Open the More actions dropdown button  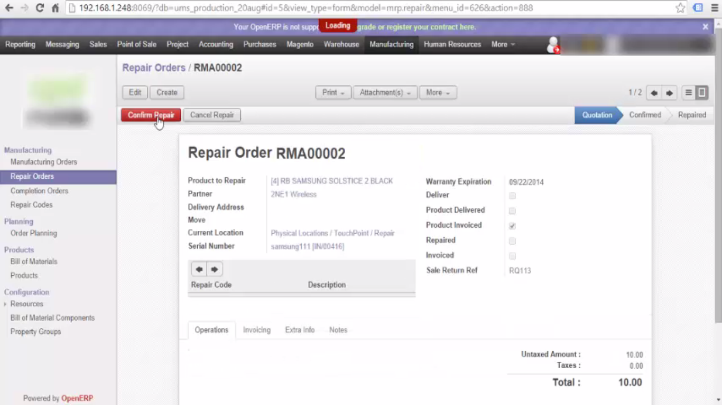point(438,92)
